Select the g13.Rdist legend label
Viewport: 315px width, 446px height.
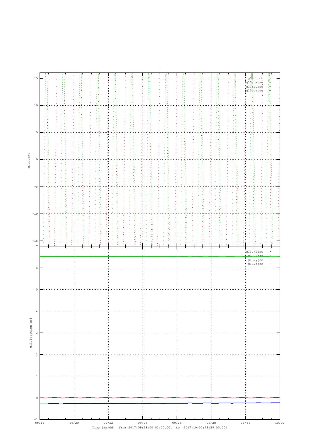(x=254, y=252)
